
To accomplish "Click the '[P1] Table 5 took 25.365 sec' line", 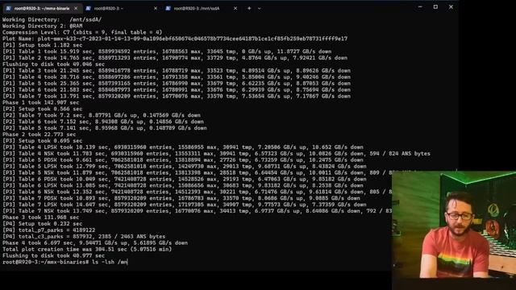I will [x=177, y=84].
